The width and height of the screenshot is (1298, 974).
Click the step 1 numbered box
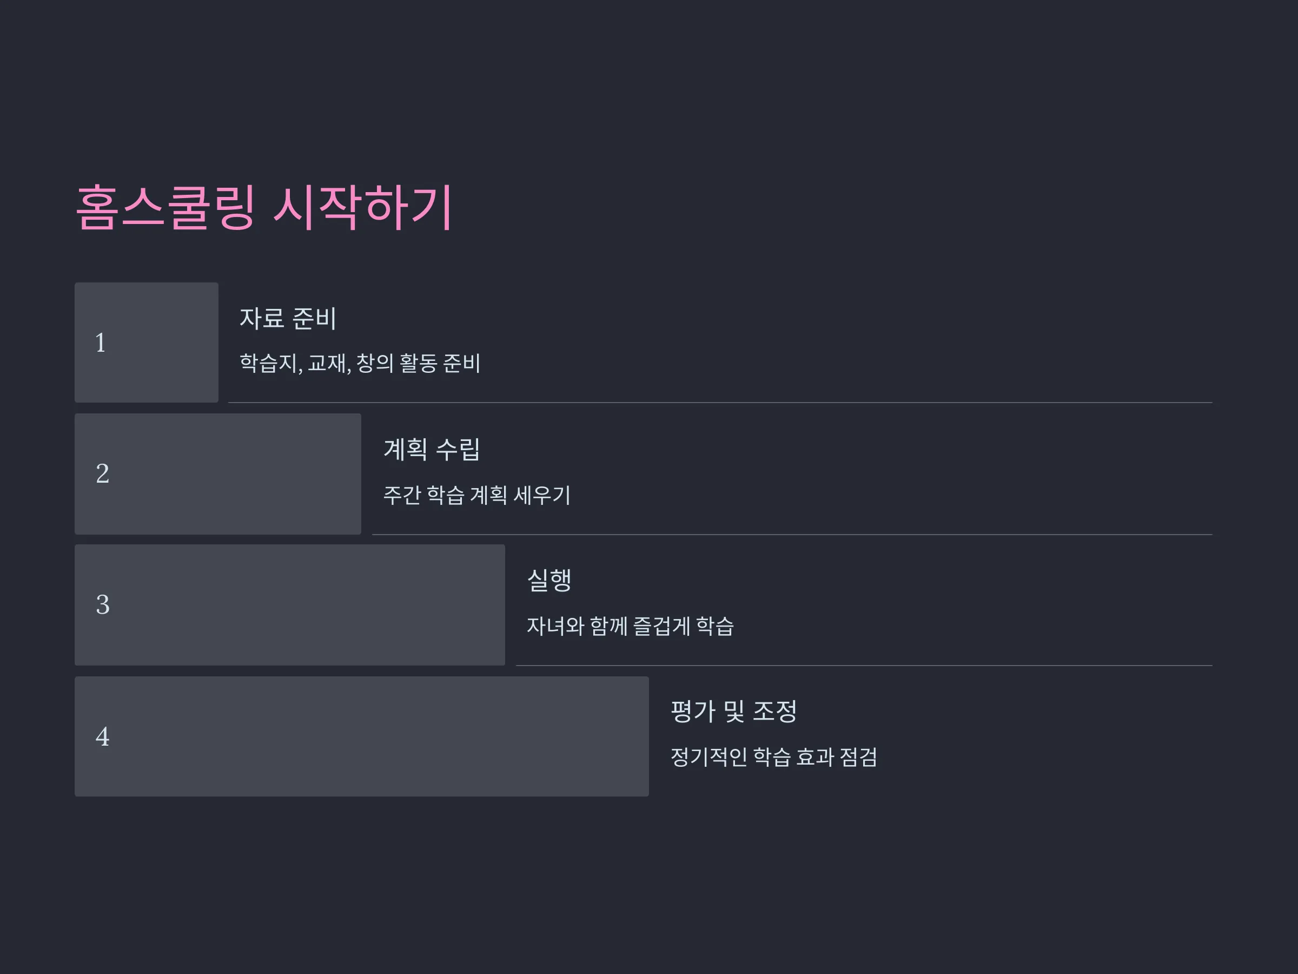point(146,343)
